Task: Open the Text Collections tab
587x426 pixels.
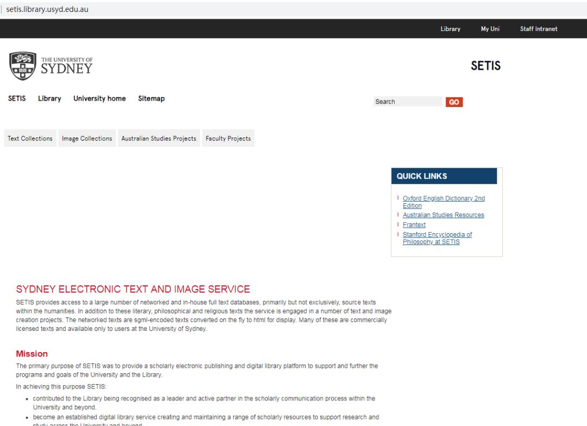Action: [30, 138]
